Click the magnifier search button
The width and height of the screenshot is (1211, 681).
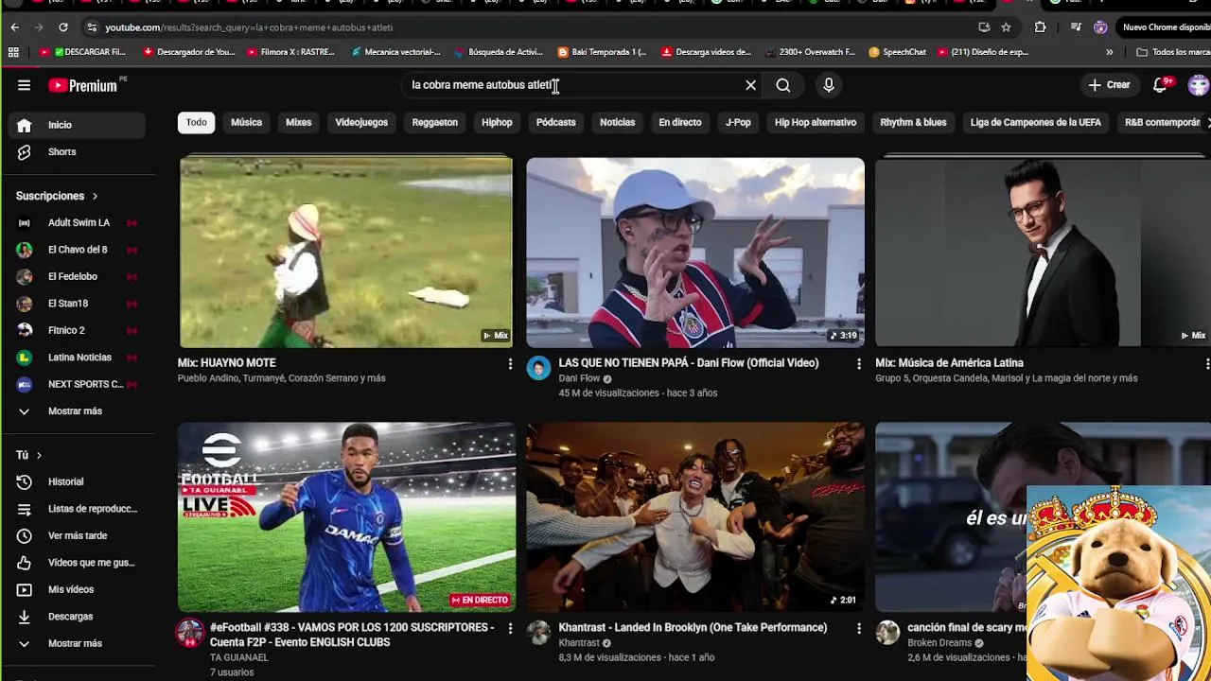coord(783,85)
